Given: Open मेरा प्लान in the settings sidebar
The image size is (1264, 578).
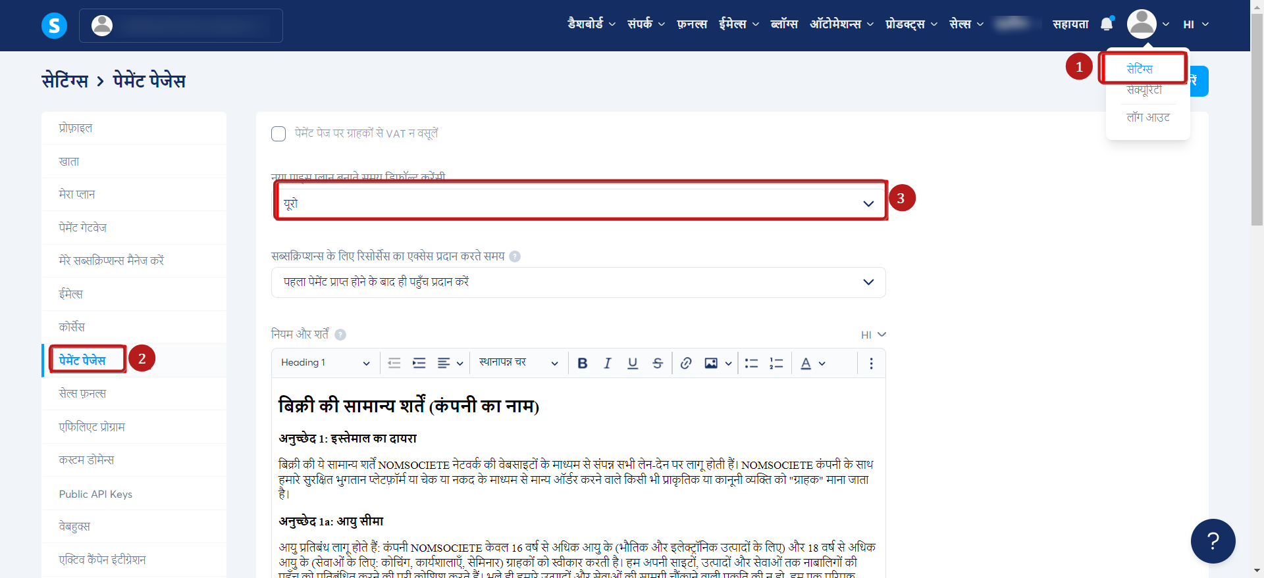Looking at the screenshot, I should pyautogui.click(x=134, y=195).
